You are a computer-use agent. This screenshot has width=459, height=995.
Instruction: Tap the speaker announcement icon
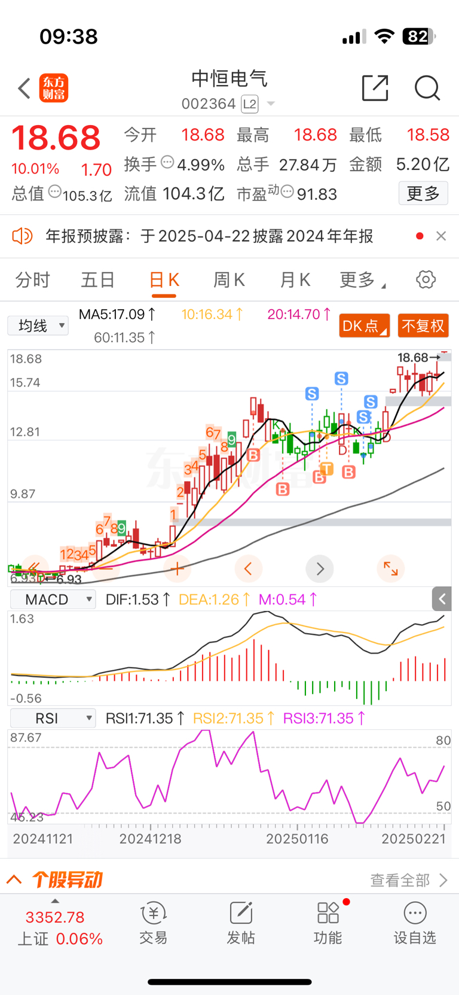(x=22, y=236)
